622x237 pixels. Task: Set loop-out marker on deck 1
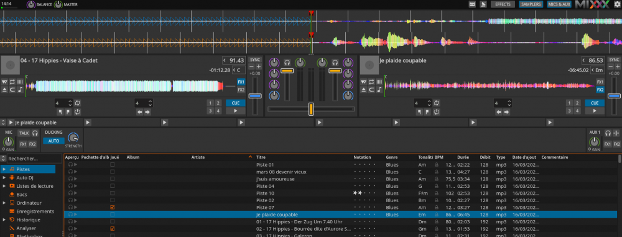tap(68, 112)
